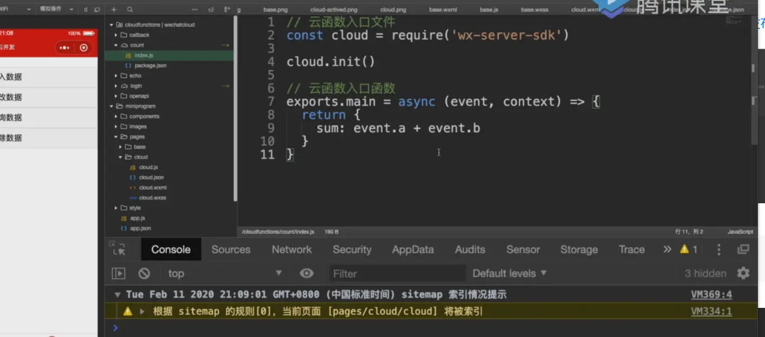Expand the echo folder
Viewport: 765px width, 337px height.
(116, 75)
